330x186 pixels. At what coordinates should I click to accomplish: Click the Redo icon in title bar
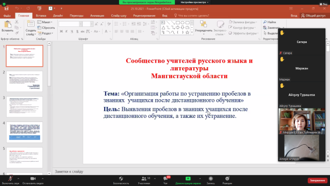(x=28, y=8)
